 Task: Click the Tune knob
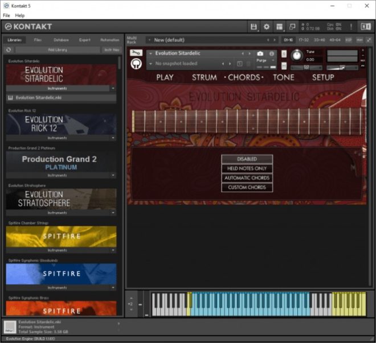(297, 56)
